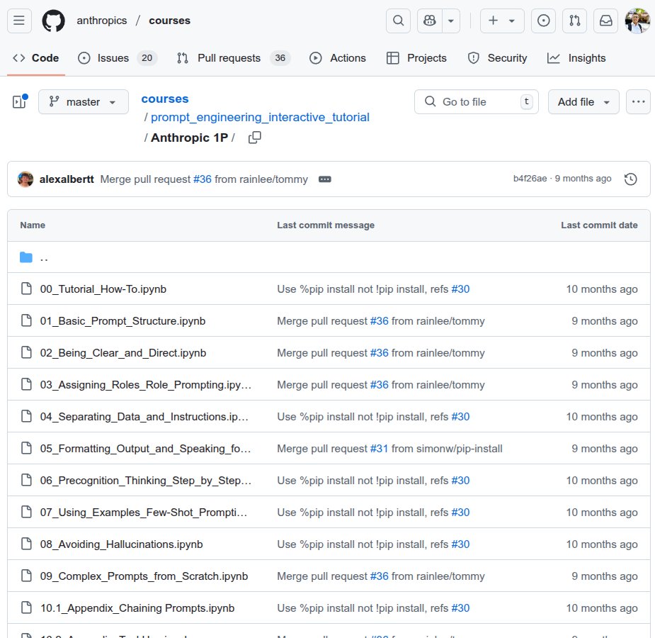This screenshot has width=655, height=638.
Task: Click file icon of 03_Assigning_Roles row
Action: (26, 384)
